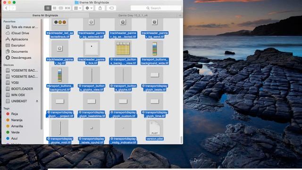
Task: Click the Share toolbar button
Action: [x=100, y=8]
